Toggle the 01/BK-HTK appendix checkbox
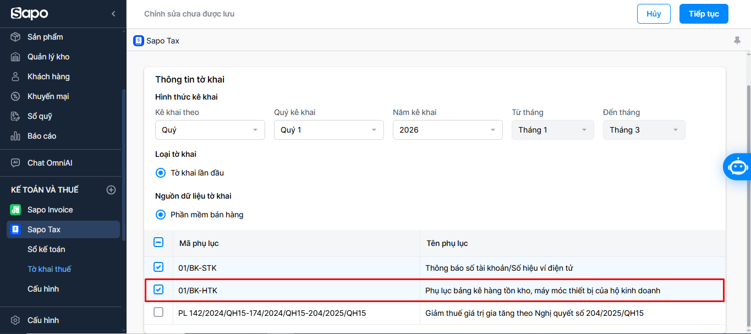The width and height of the screenshot is (751, 334). 158,290
